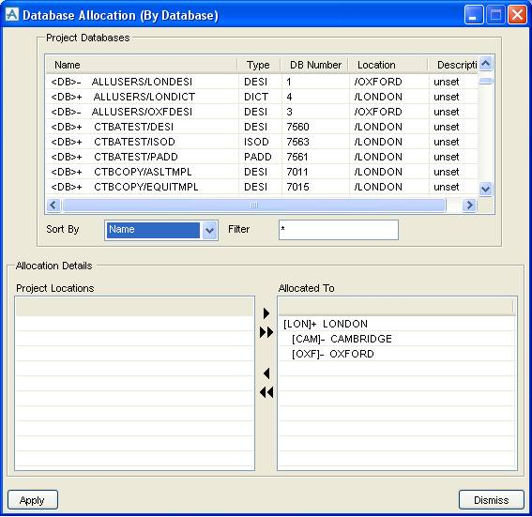The height and width of the screenshot is (517, 532).
Task: Click the Type column header
Action: pyautogui.click(x=259, y=65)
